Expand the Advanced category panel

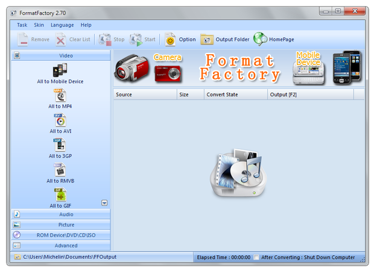[60, 246]
